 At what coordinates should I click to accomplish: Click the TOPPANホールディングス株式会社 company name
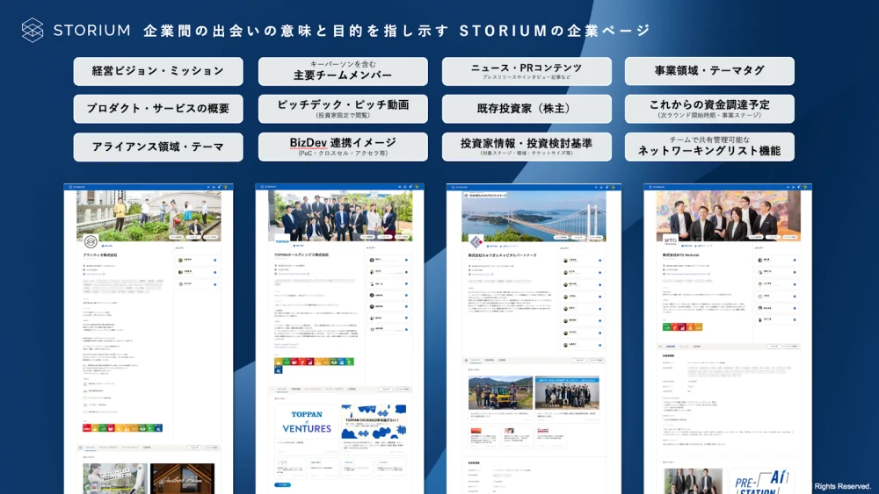301,255
